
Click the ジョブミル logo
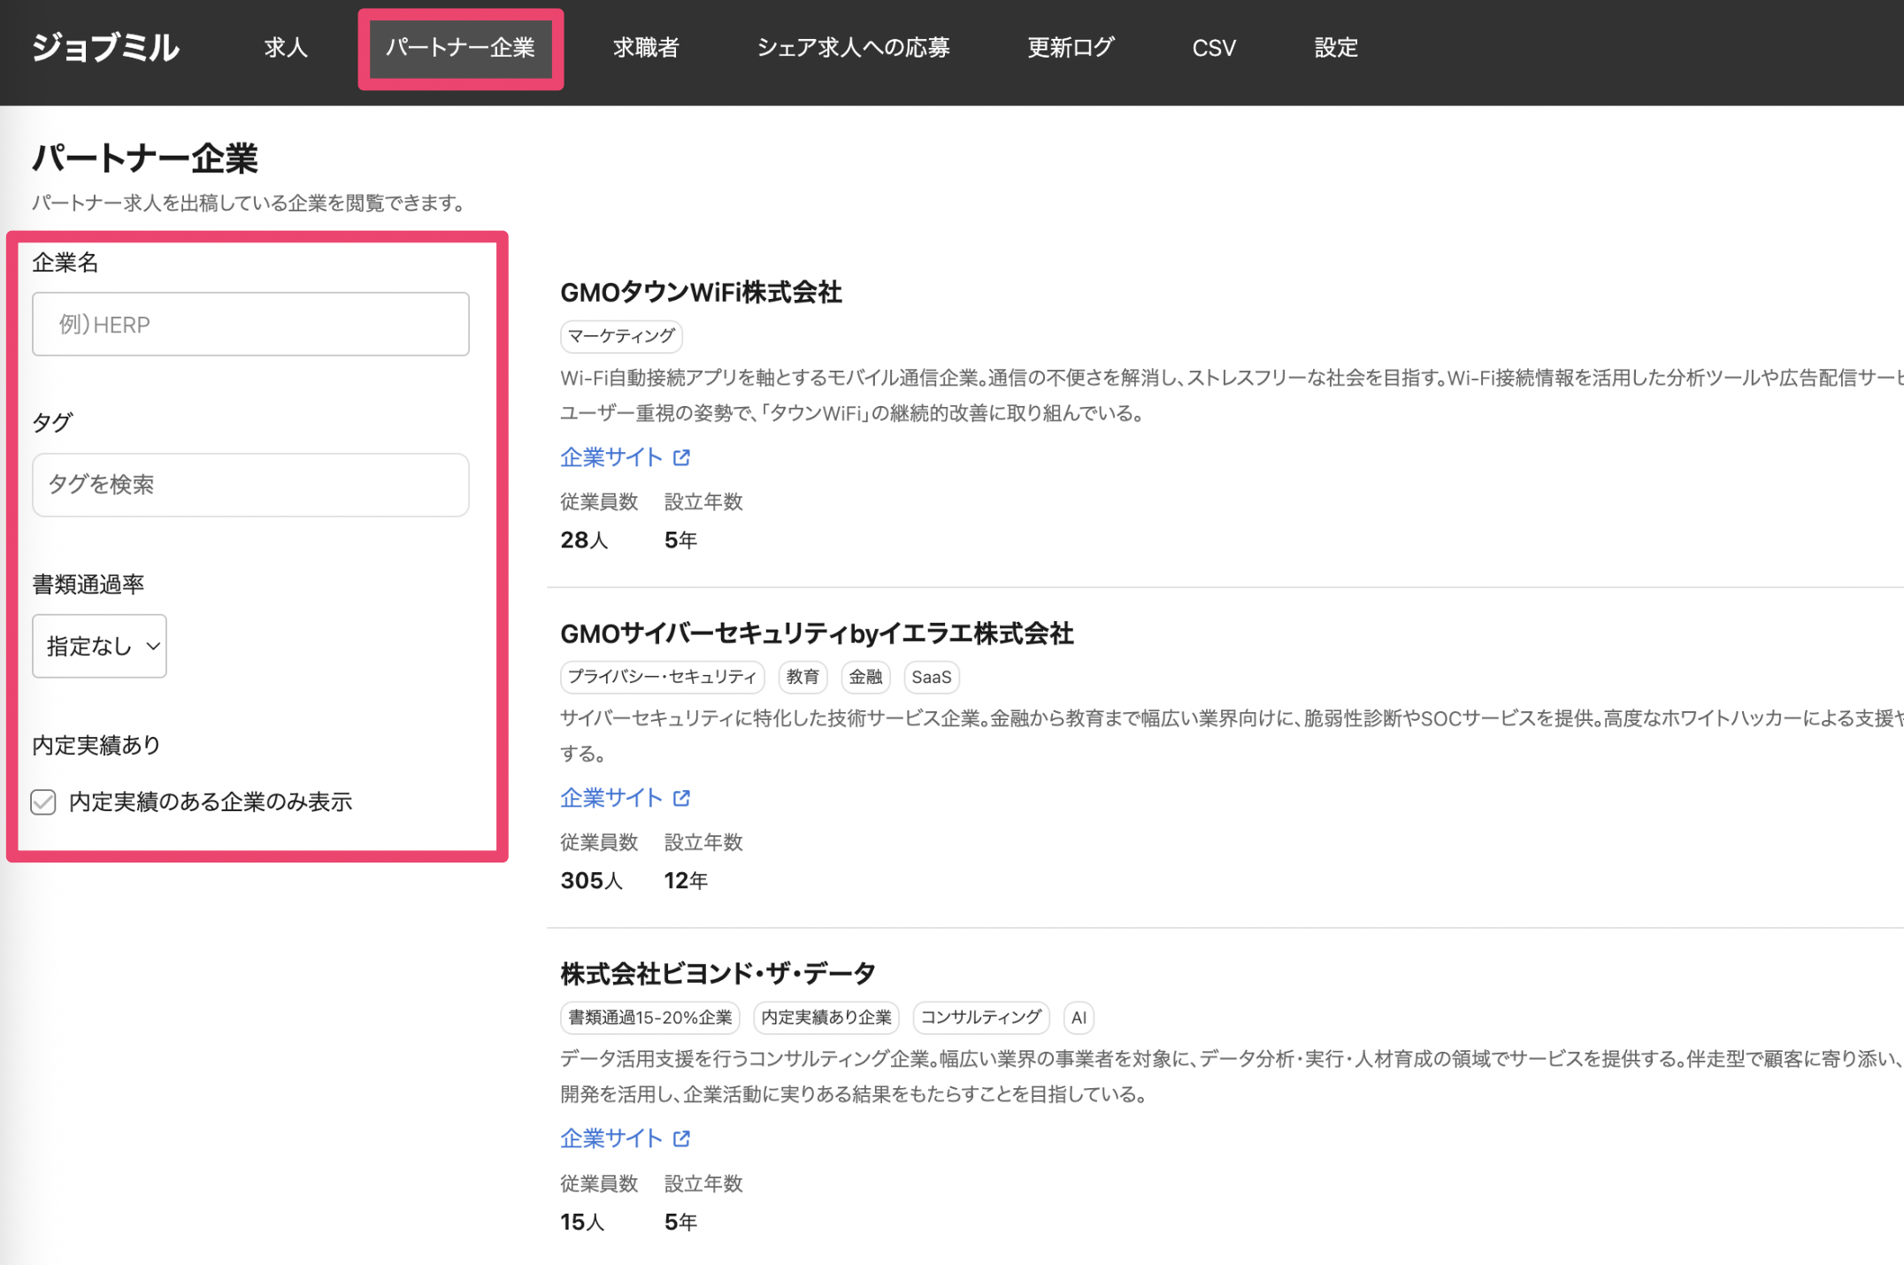click(105, 48)
